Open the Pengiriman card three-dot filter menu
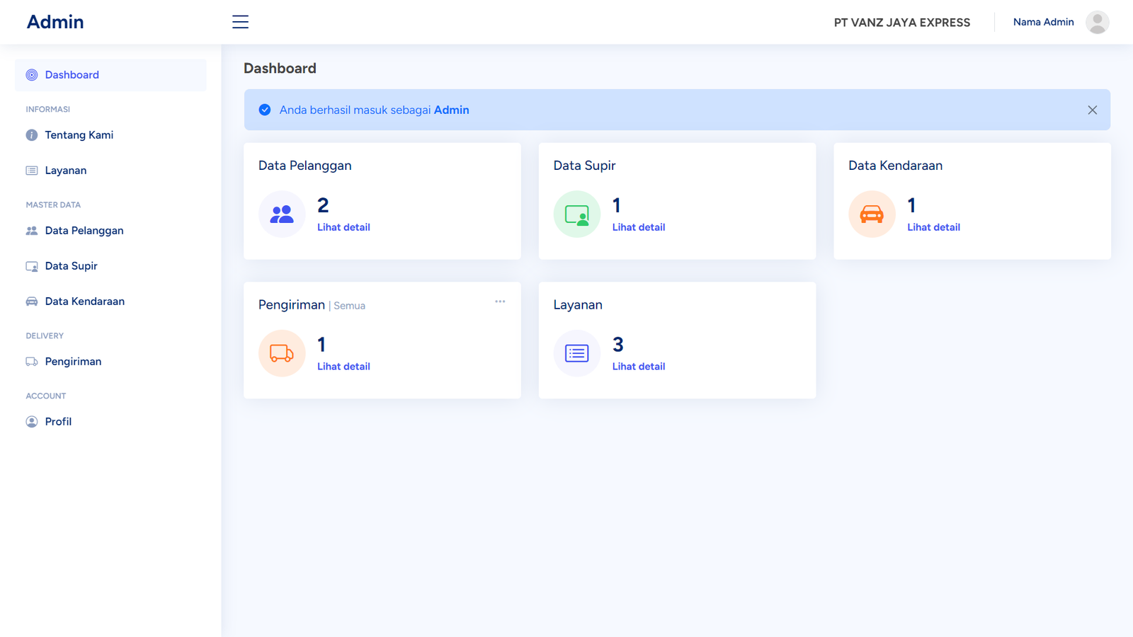The width and height of the screenshot is (1133, 637). 500,302
